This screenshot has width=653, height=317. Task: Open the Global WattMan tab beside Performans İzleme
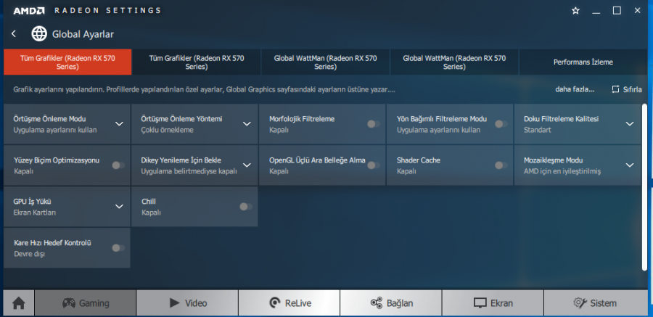pos(454,62)
